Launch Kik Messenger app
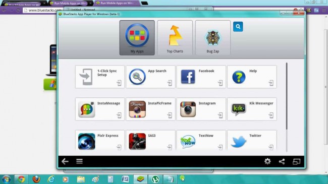Image resolution: width=328 pixels, height=184 pixels. [x=252, y=109]
